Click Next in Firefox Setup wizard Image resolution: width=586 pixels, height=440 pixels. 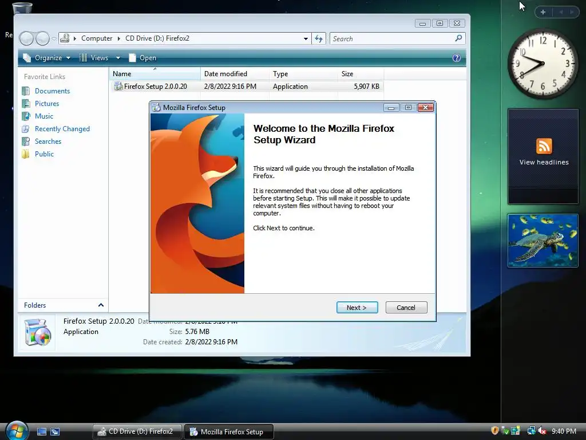tap(357, 308)
